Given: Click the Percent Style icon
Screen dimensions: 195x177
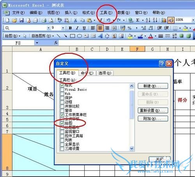Looking at the screenshot, I should pos(129,28).
